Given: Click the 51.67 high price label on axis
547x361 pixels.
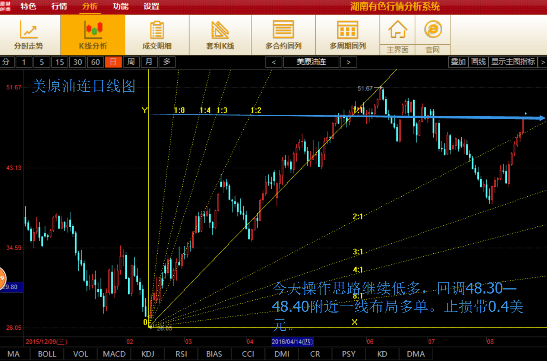Looking at the screenshot, I should pyautogui.click(x=14, y=87).
